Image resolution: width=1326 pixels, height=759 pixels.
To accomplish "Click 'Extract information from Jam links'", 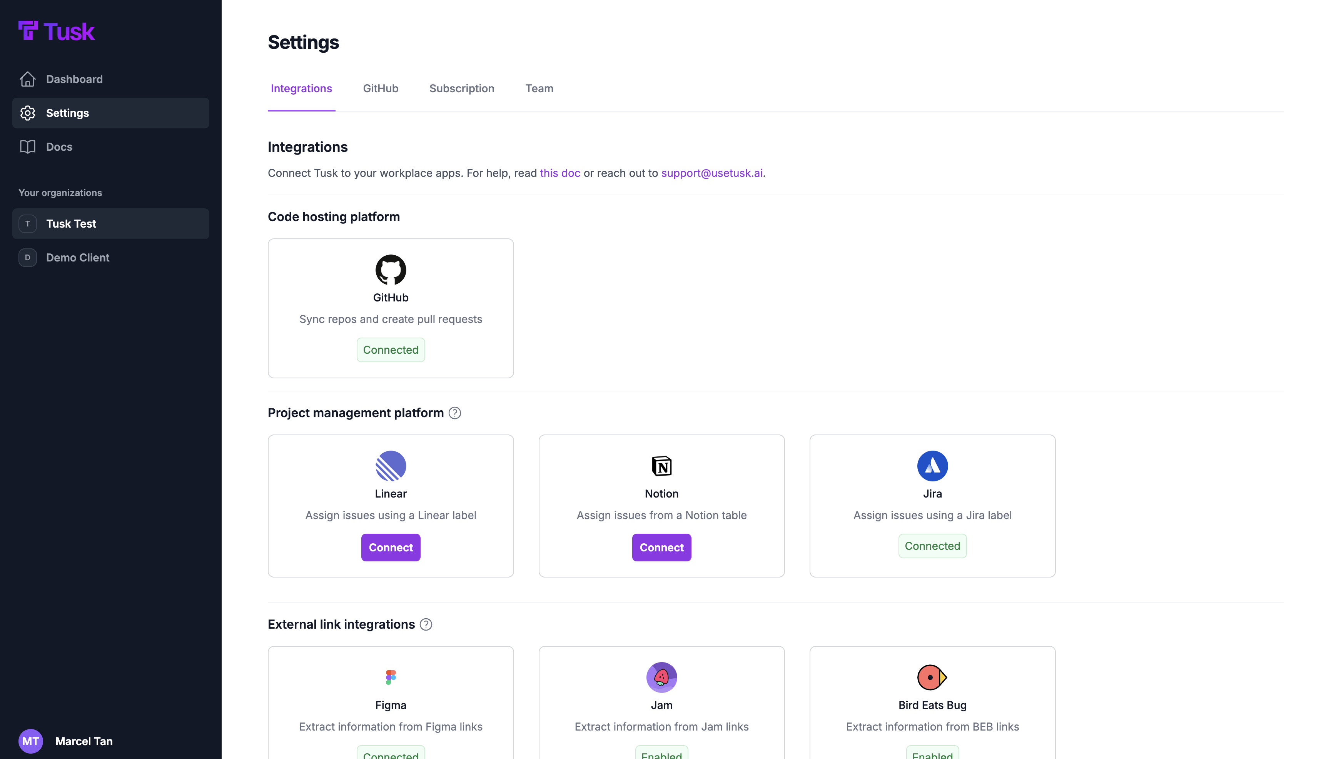I will [x=661, y=727].
